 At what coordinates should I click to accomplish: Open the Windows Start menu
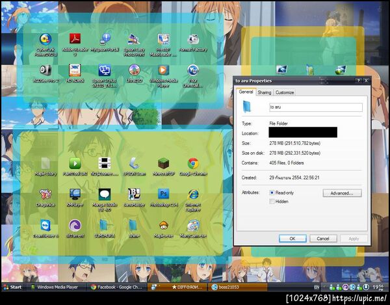point(13,287)
